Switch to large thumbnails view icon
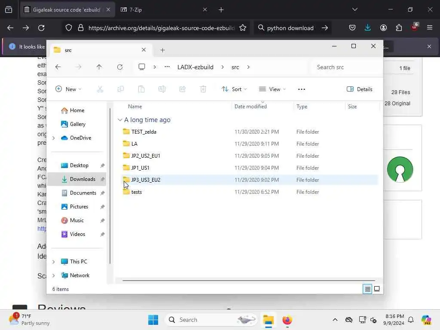The height and width of the screenshot is (330, 440). coord(377,289)
